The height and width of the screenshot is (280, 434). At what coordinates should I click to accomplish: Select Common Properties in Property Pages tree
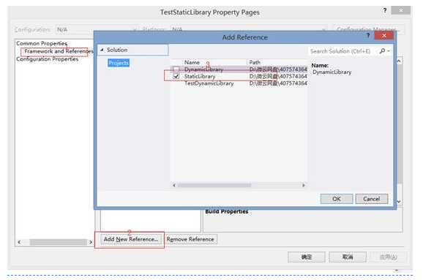42,43
